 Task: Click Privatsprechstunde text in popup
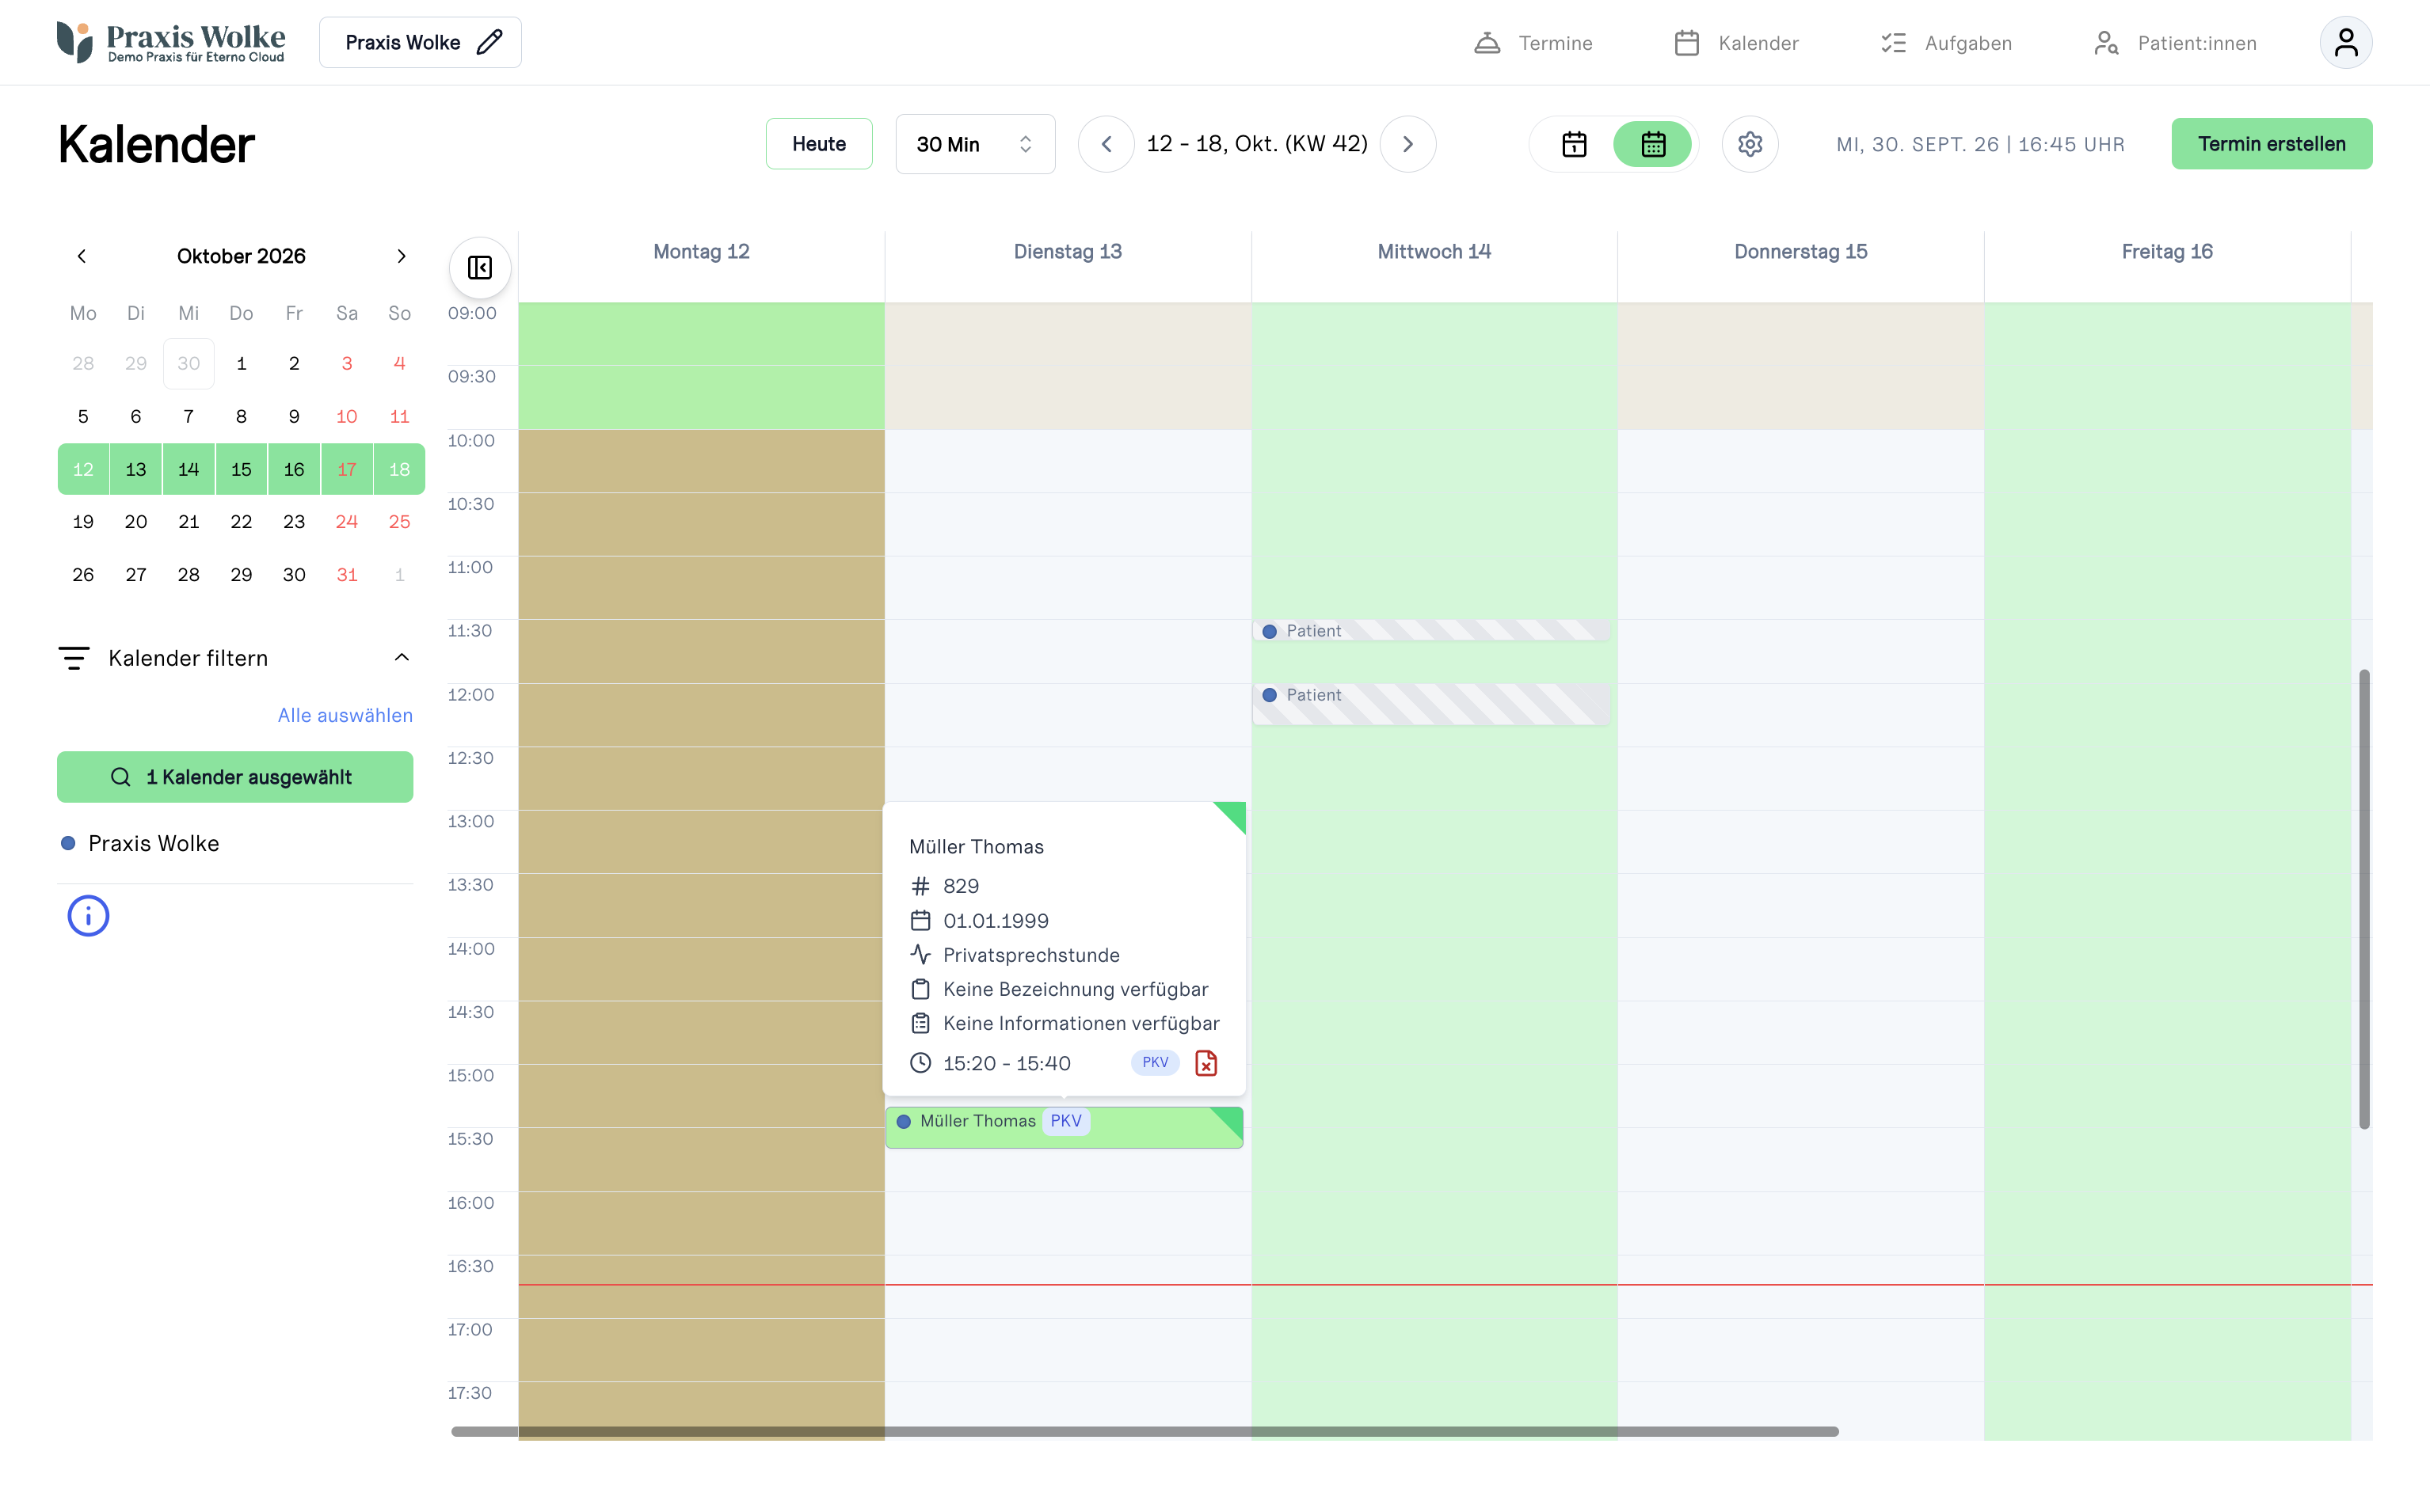[x=1030, y=955]
